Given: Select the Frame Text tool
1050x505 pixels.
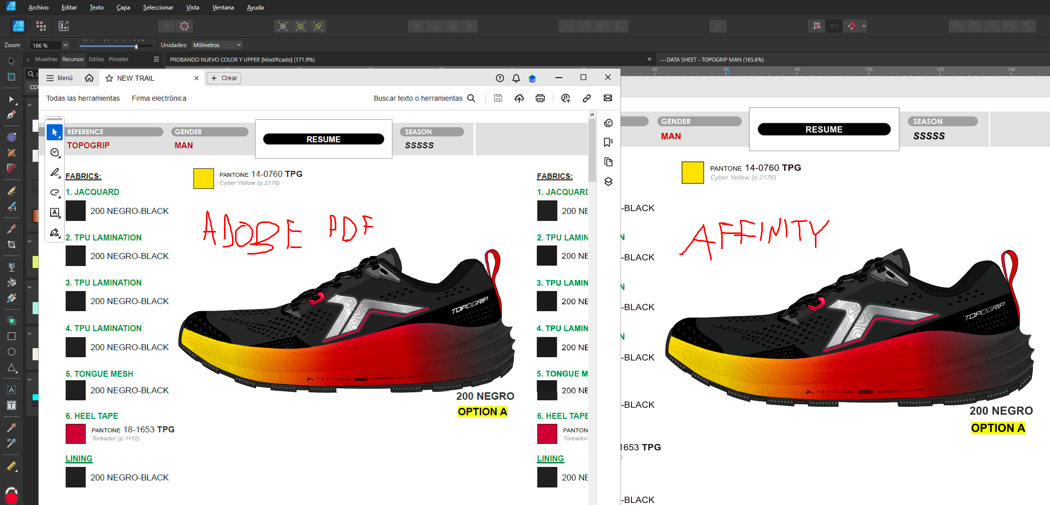Looking at the screenshot, I should [x=12, y=405].
